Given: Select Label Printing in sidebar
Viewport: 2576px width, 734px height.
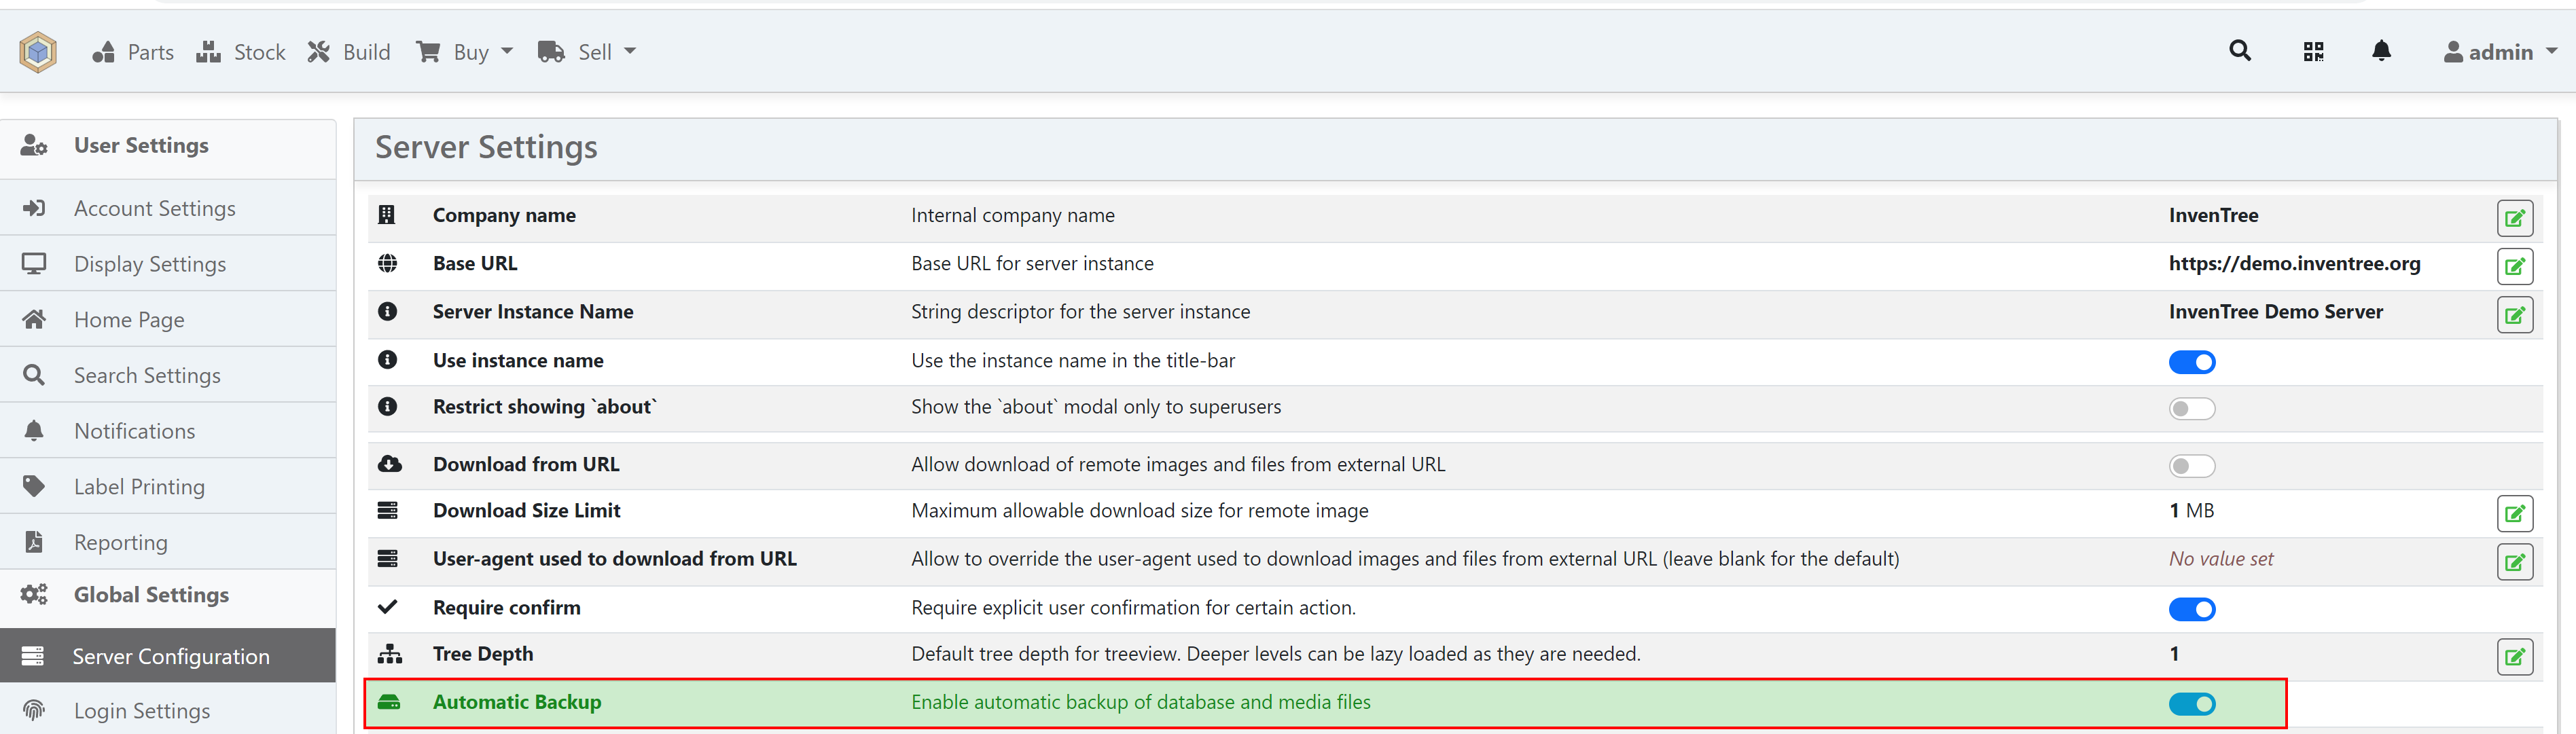Looking at the screenshot, I should click(x=139, y=487).
